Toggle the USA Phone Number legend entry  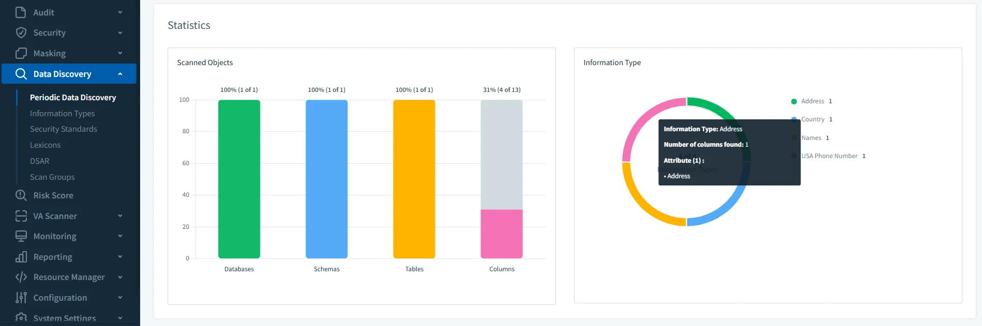tap(829, 156)
